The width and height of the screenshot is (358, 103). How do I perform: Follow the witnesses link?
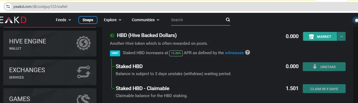point(234,53)
